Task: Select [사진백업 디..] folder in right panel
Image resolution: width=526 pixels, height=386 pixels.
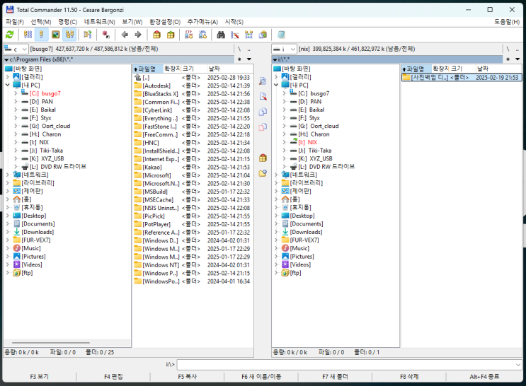Action: pyautogui.click(x=462, y=77)
